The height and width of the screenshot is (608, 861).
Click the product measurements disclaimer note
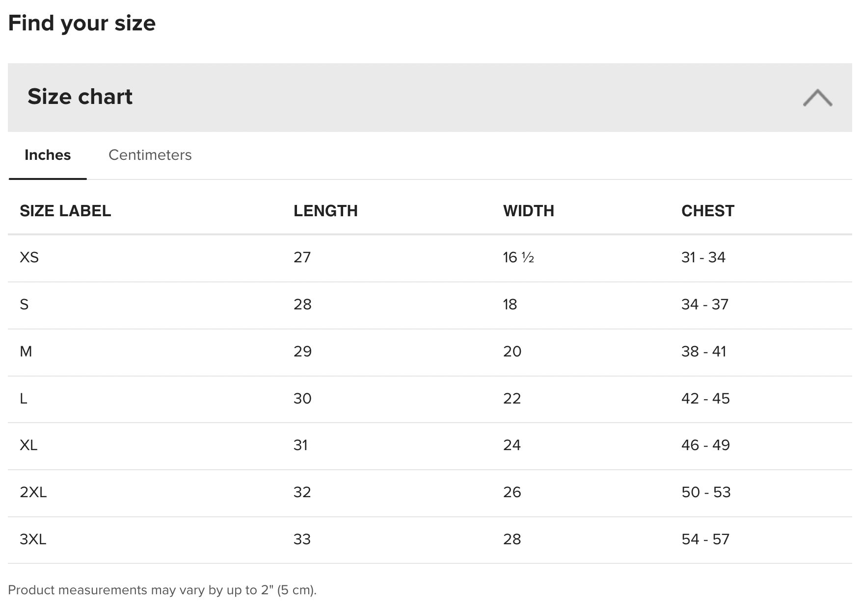[162, 590]
